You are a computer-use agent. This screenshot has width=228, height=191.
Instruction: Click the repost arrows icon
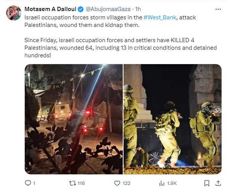(72, 183)
